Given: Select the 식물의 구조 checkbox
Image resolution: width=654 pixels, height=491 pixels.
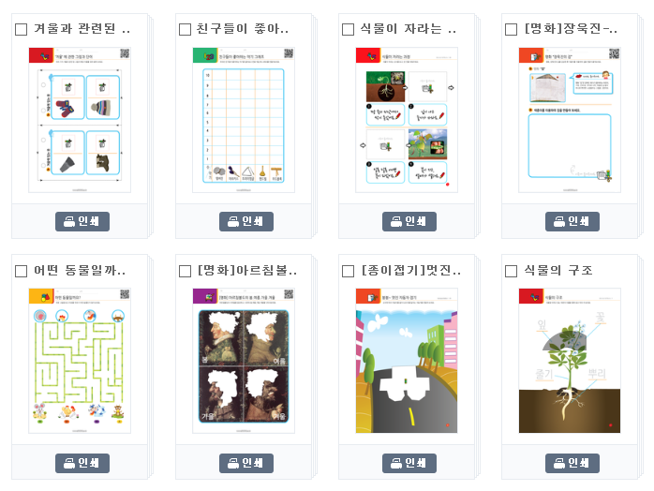Looking at the screenshot, I should 511,271.
